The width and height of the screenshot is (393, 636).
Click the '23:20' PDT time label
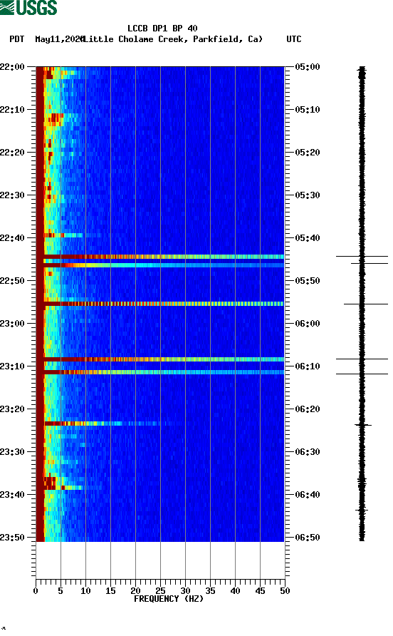(12, 409)
